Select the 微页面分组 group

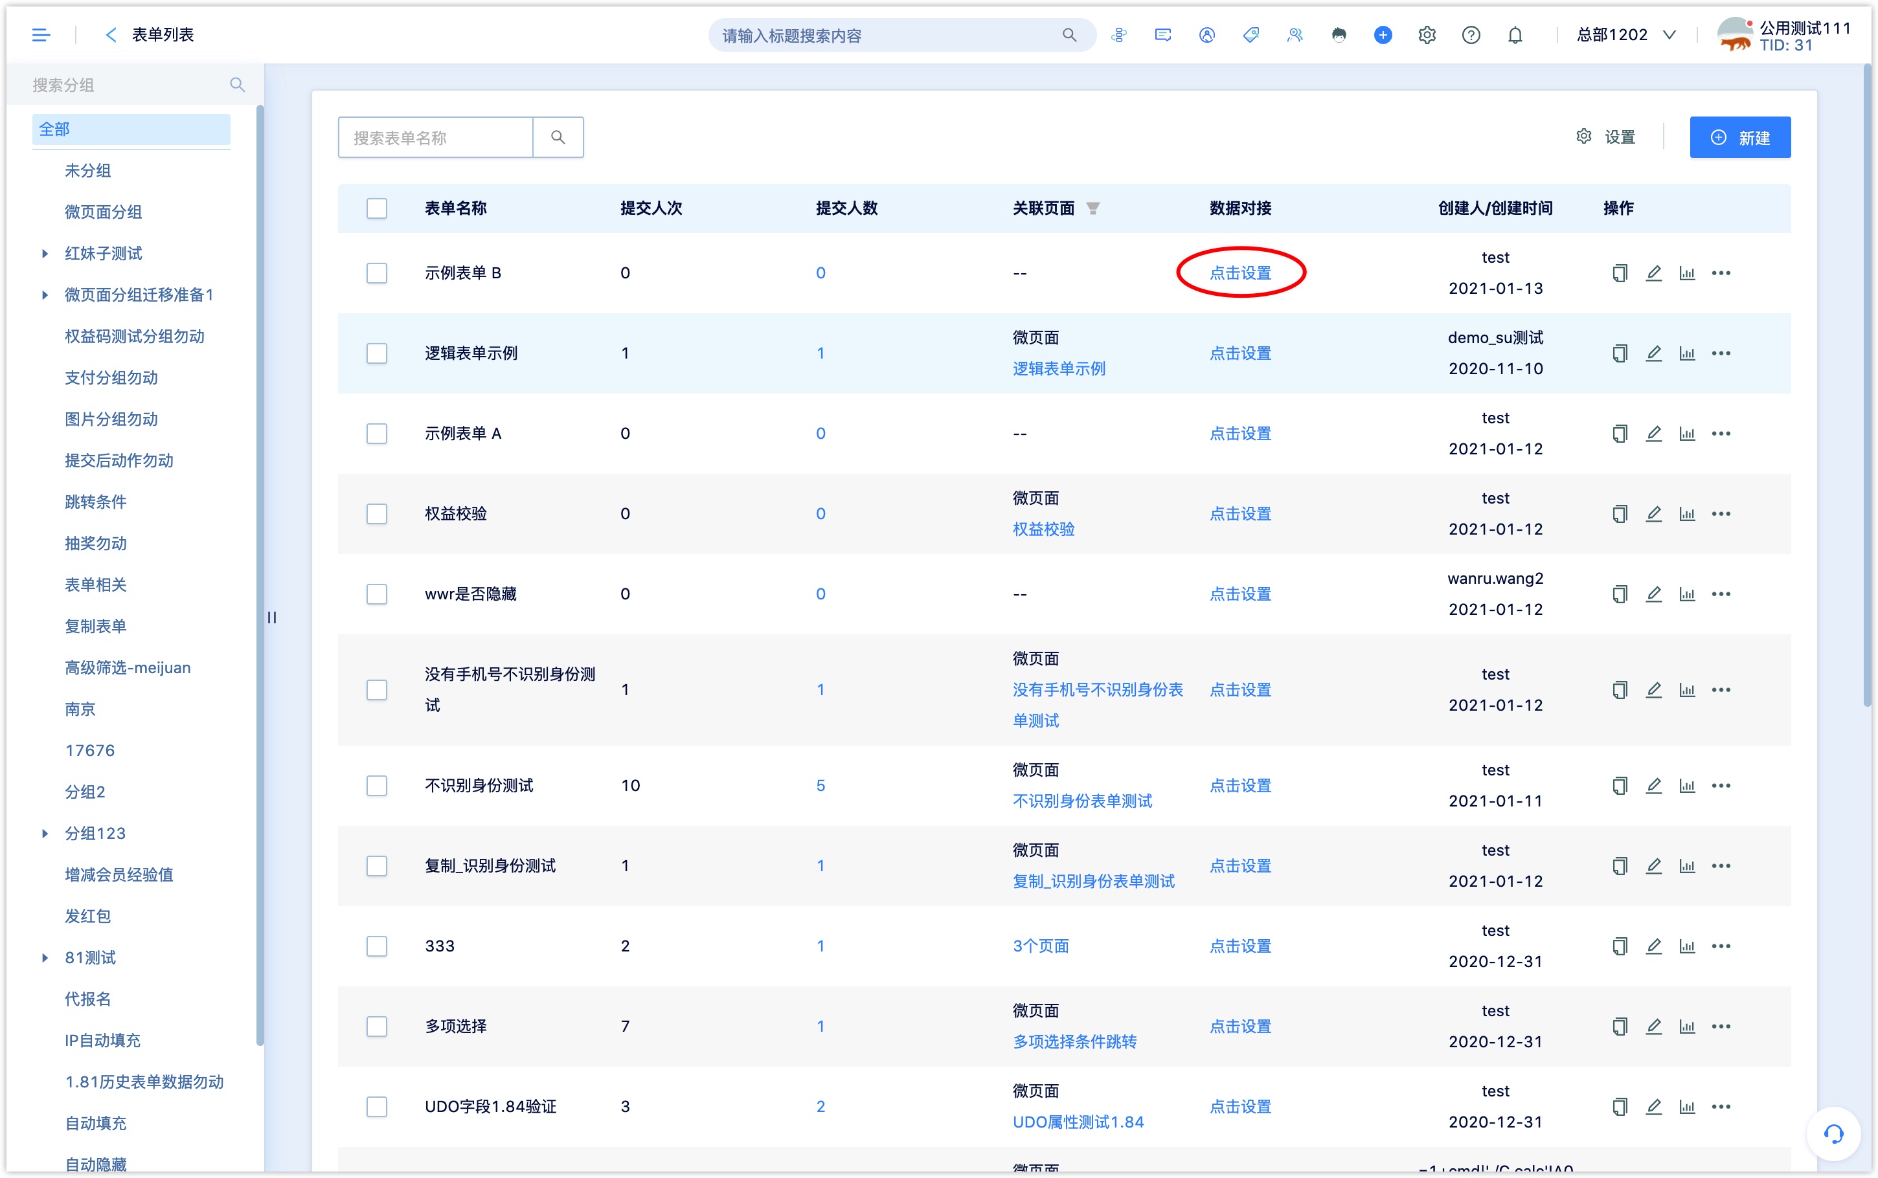tap(103, 212)
